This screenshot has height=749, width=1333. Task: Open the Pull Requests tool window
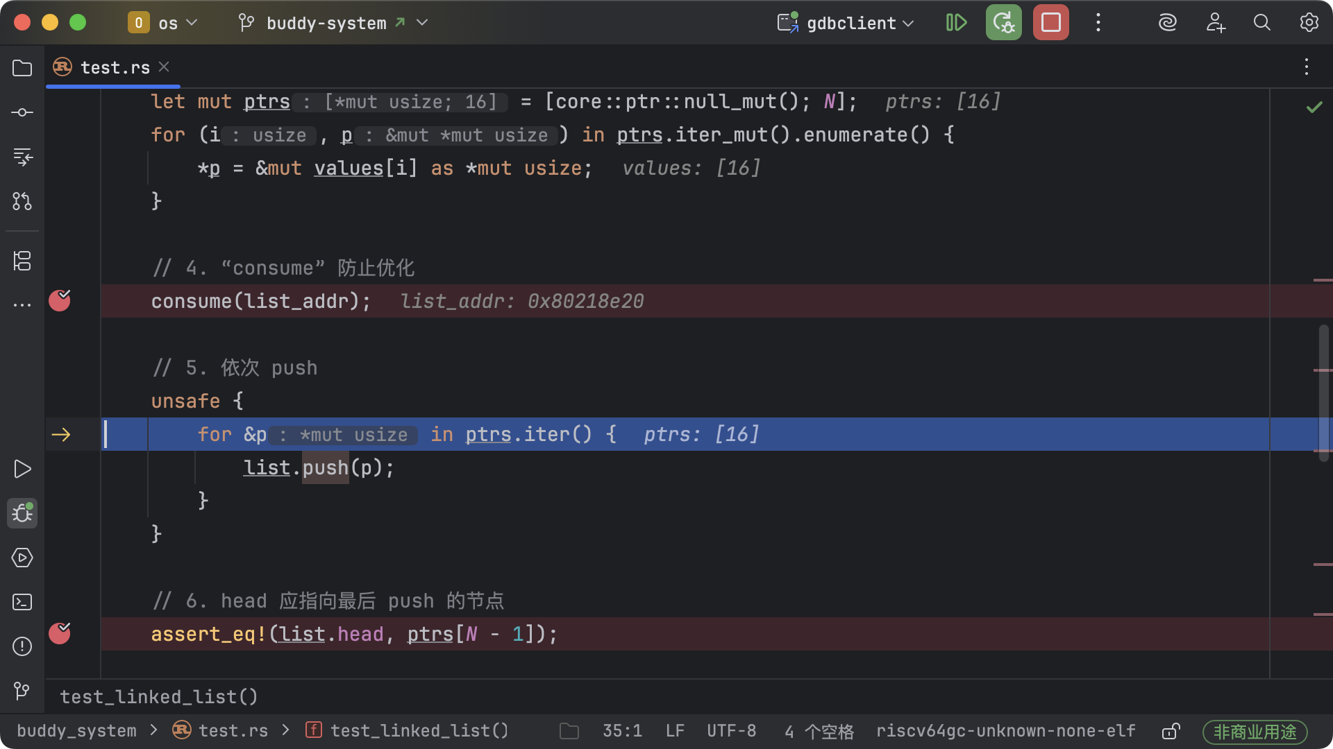22,201
